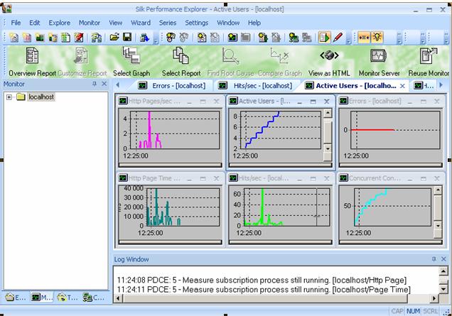Pin the Monitor panel

(95, 84)
